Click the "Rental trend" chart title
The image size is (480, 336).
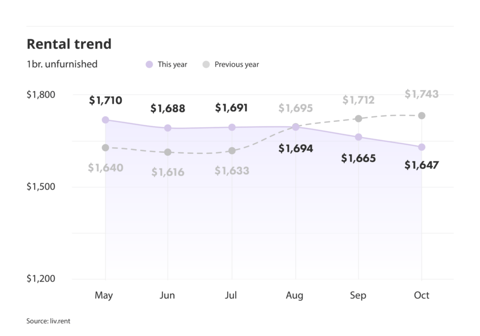[x=69, y=44]
